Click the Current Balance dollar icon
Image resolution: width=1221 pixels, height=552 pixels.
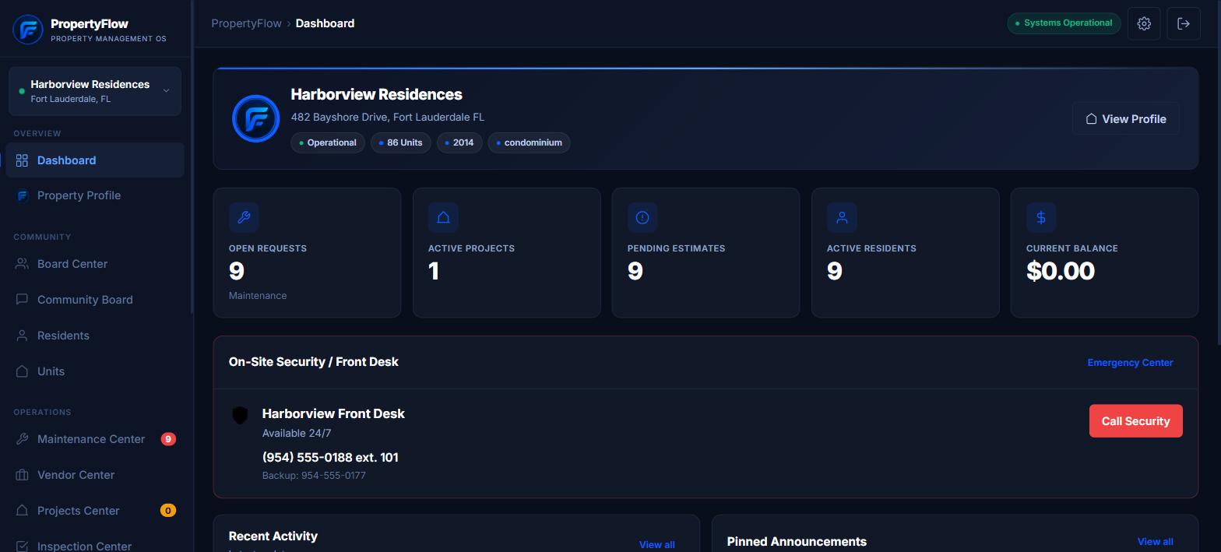pos(1041,217)
